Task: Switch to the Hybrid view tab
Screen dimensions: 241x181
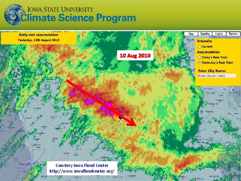Action: point(219,34)
